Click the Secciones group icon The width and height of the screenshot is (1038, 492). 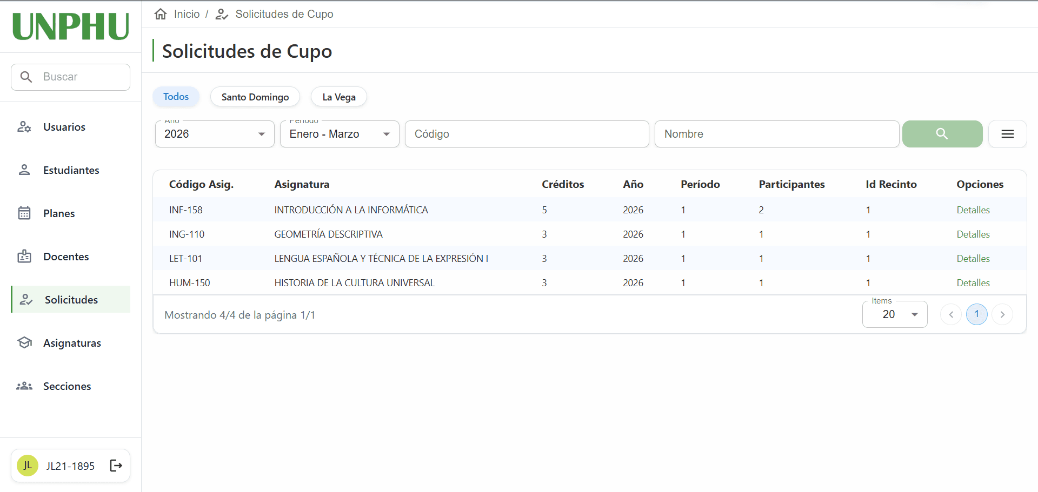24,386
